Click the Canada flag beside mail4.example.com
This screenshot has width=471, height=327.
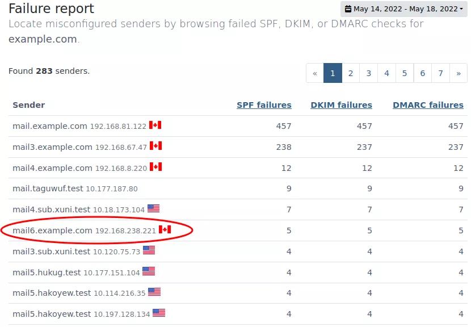click(x=156, y=167)
